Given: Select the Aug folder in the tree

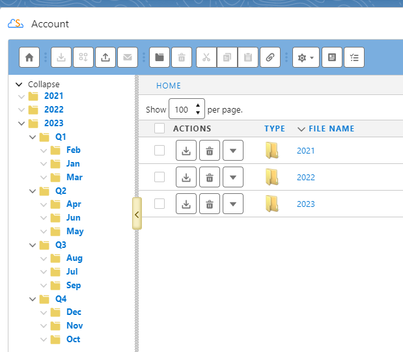Looking at the screenshot, I should coord(74,258).
